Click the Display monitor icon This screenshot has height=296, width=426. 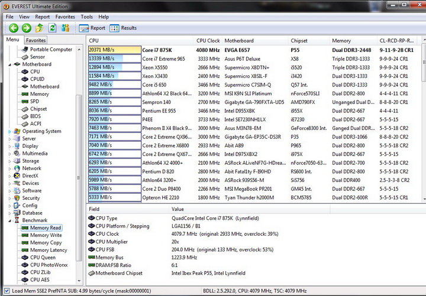tap(17, 146)
